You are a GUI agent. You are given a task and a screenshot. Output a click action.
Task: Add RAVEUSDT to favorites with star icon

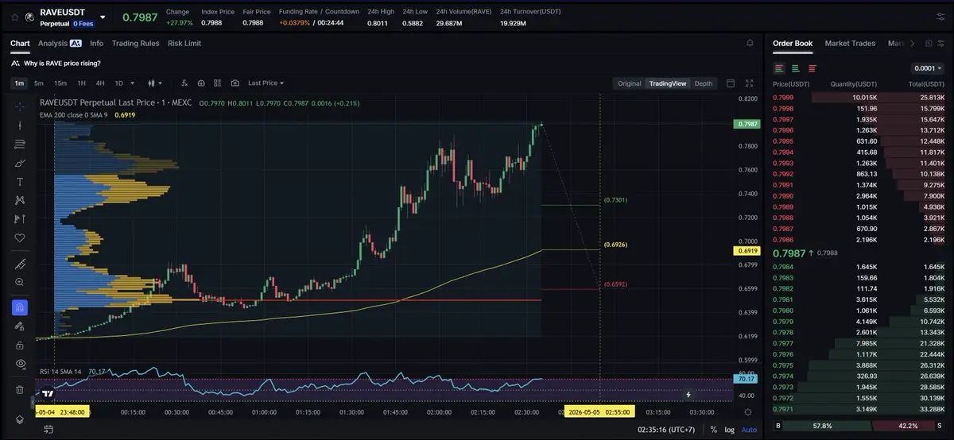tap(14, 16)
